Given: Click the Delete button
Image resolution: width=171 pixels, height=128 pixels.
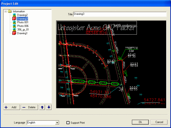Looking at the screenshot, I should [x=29, y=107].
